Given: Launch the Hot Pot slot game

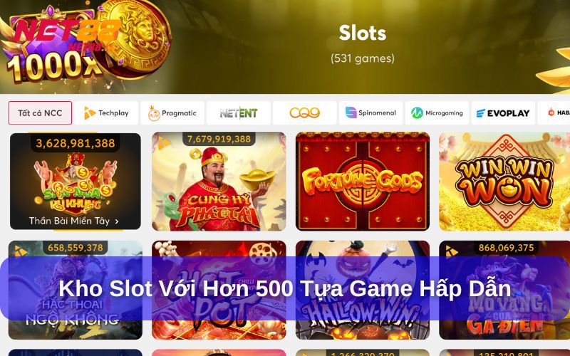Looking at the screenshot, I should coord(219,290).
